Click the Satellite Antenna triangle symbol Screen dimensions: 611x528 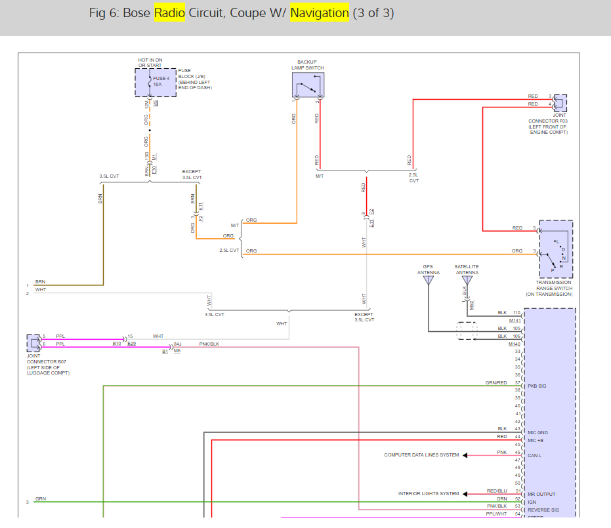467,280
